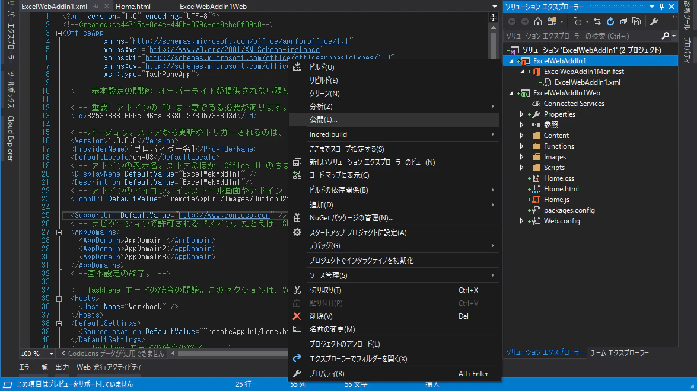Open the wrench Properties icon in Solution Explorer toolbar
This screenshot has width=697, height=391.
coord(654,21)
